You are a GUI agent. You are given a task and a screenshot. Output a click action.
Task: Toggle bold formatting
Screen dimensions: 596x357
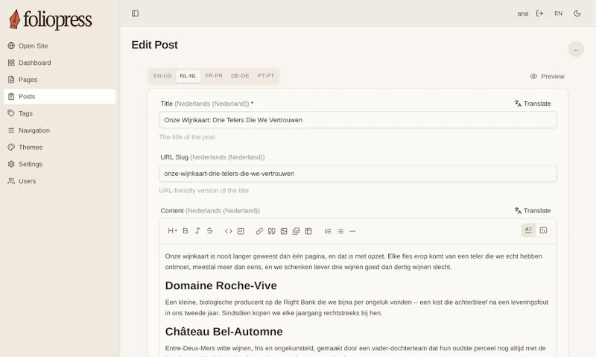pos(186,231)
